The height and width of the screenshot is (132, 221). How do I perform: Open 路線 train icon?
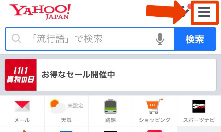tap(111, 106)
